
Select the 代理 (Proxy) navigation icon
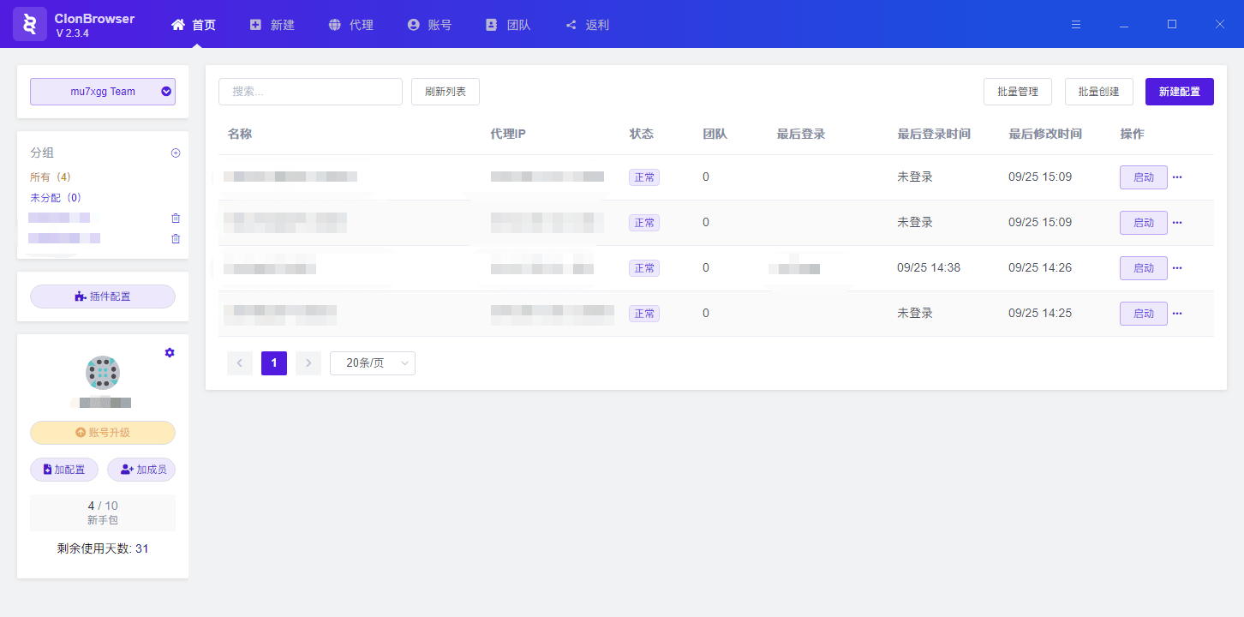pyautogui.click(x=333, y=24)
